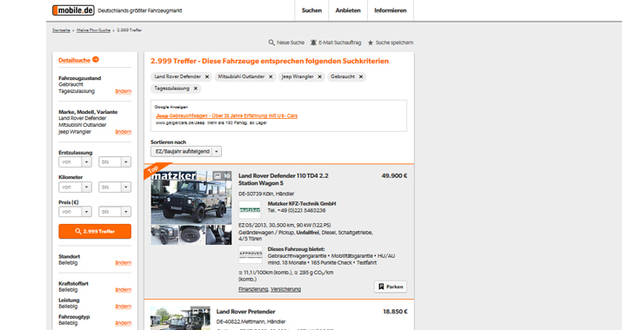Viewport: 622px width, 330px height.
Task: Change Leistung via ändern link
Action: click(x=123, y=307)
